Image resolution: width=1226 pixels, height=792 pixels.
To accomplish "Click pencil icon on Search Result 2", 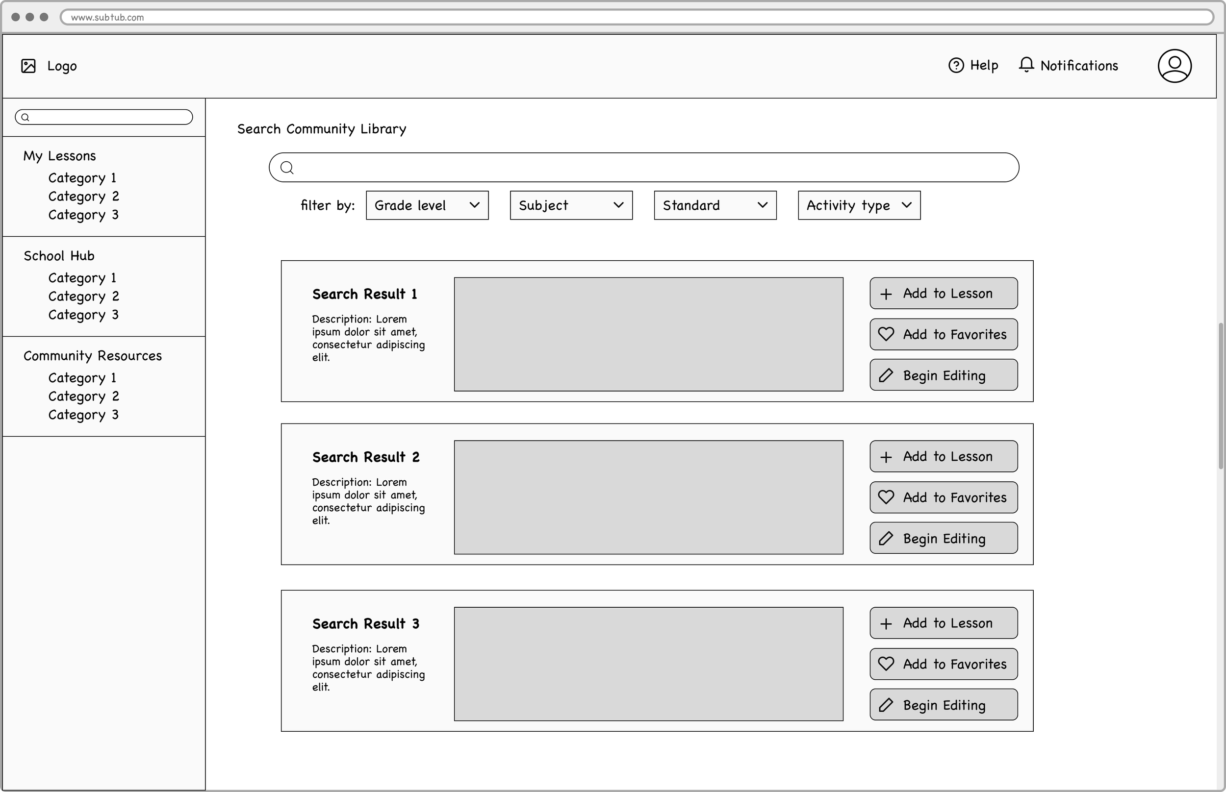I will pyautogui.click(x=886, y=539).
